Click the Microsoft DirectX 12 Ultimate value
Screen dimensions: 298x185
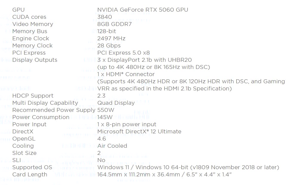pos(139,132)
